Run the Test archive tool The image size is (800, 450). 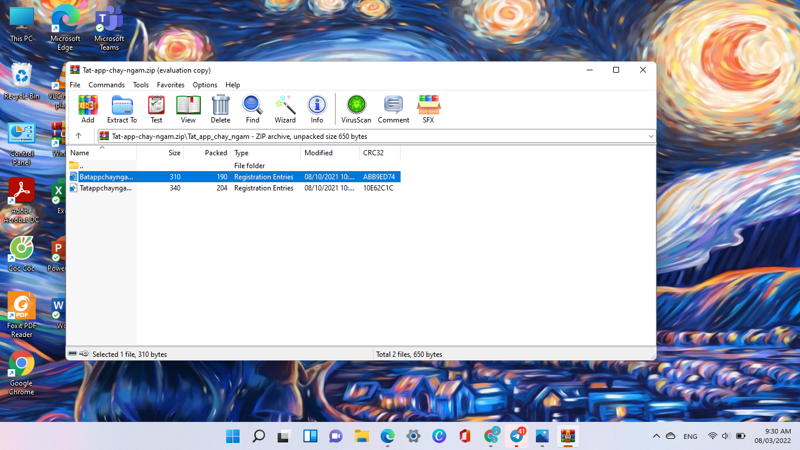(x=156, y=110)
